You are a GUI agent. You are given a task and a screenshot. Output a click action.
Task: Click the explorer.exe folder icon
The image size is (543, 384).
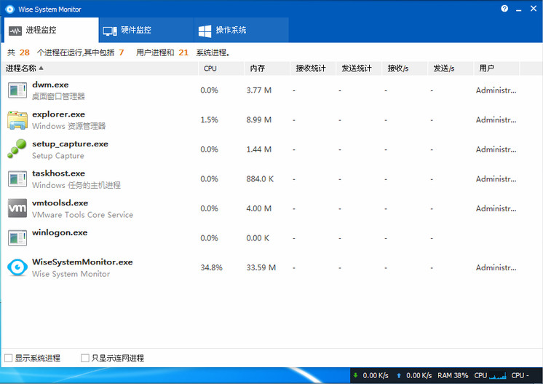click(x=17, y=120)
